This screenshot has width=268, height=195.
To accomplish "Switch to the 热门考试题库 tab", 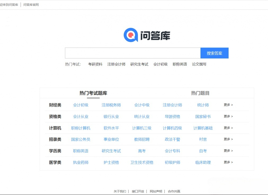I will coord(93,93).
